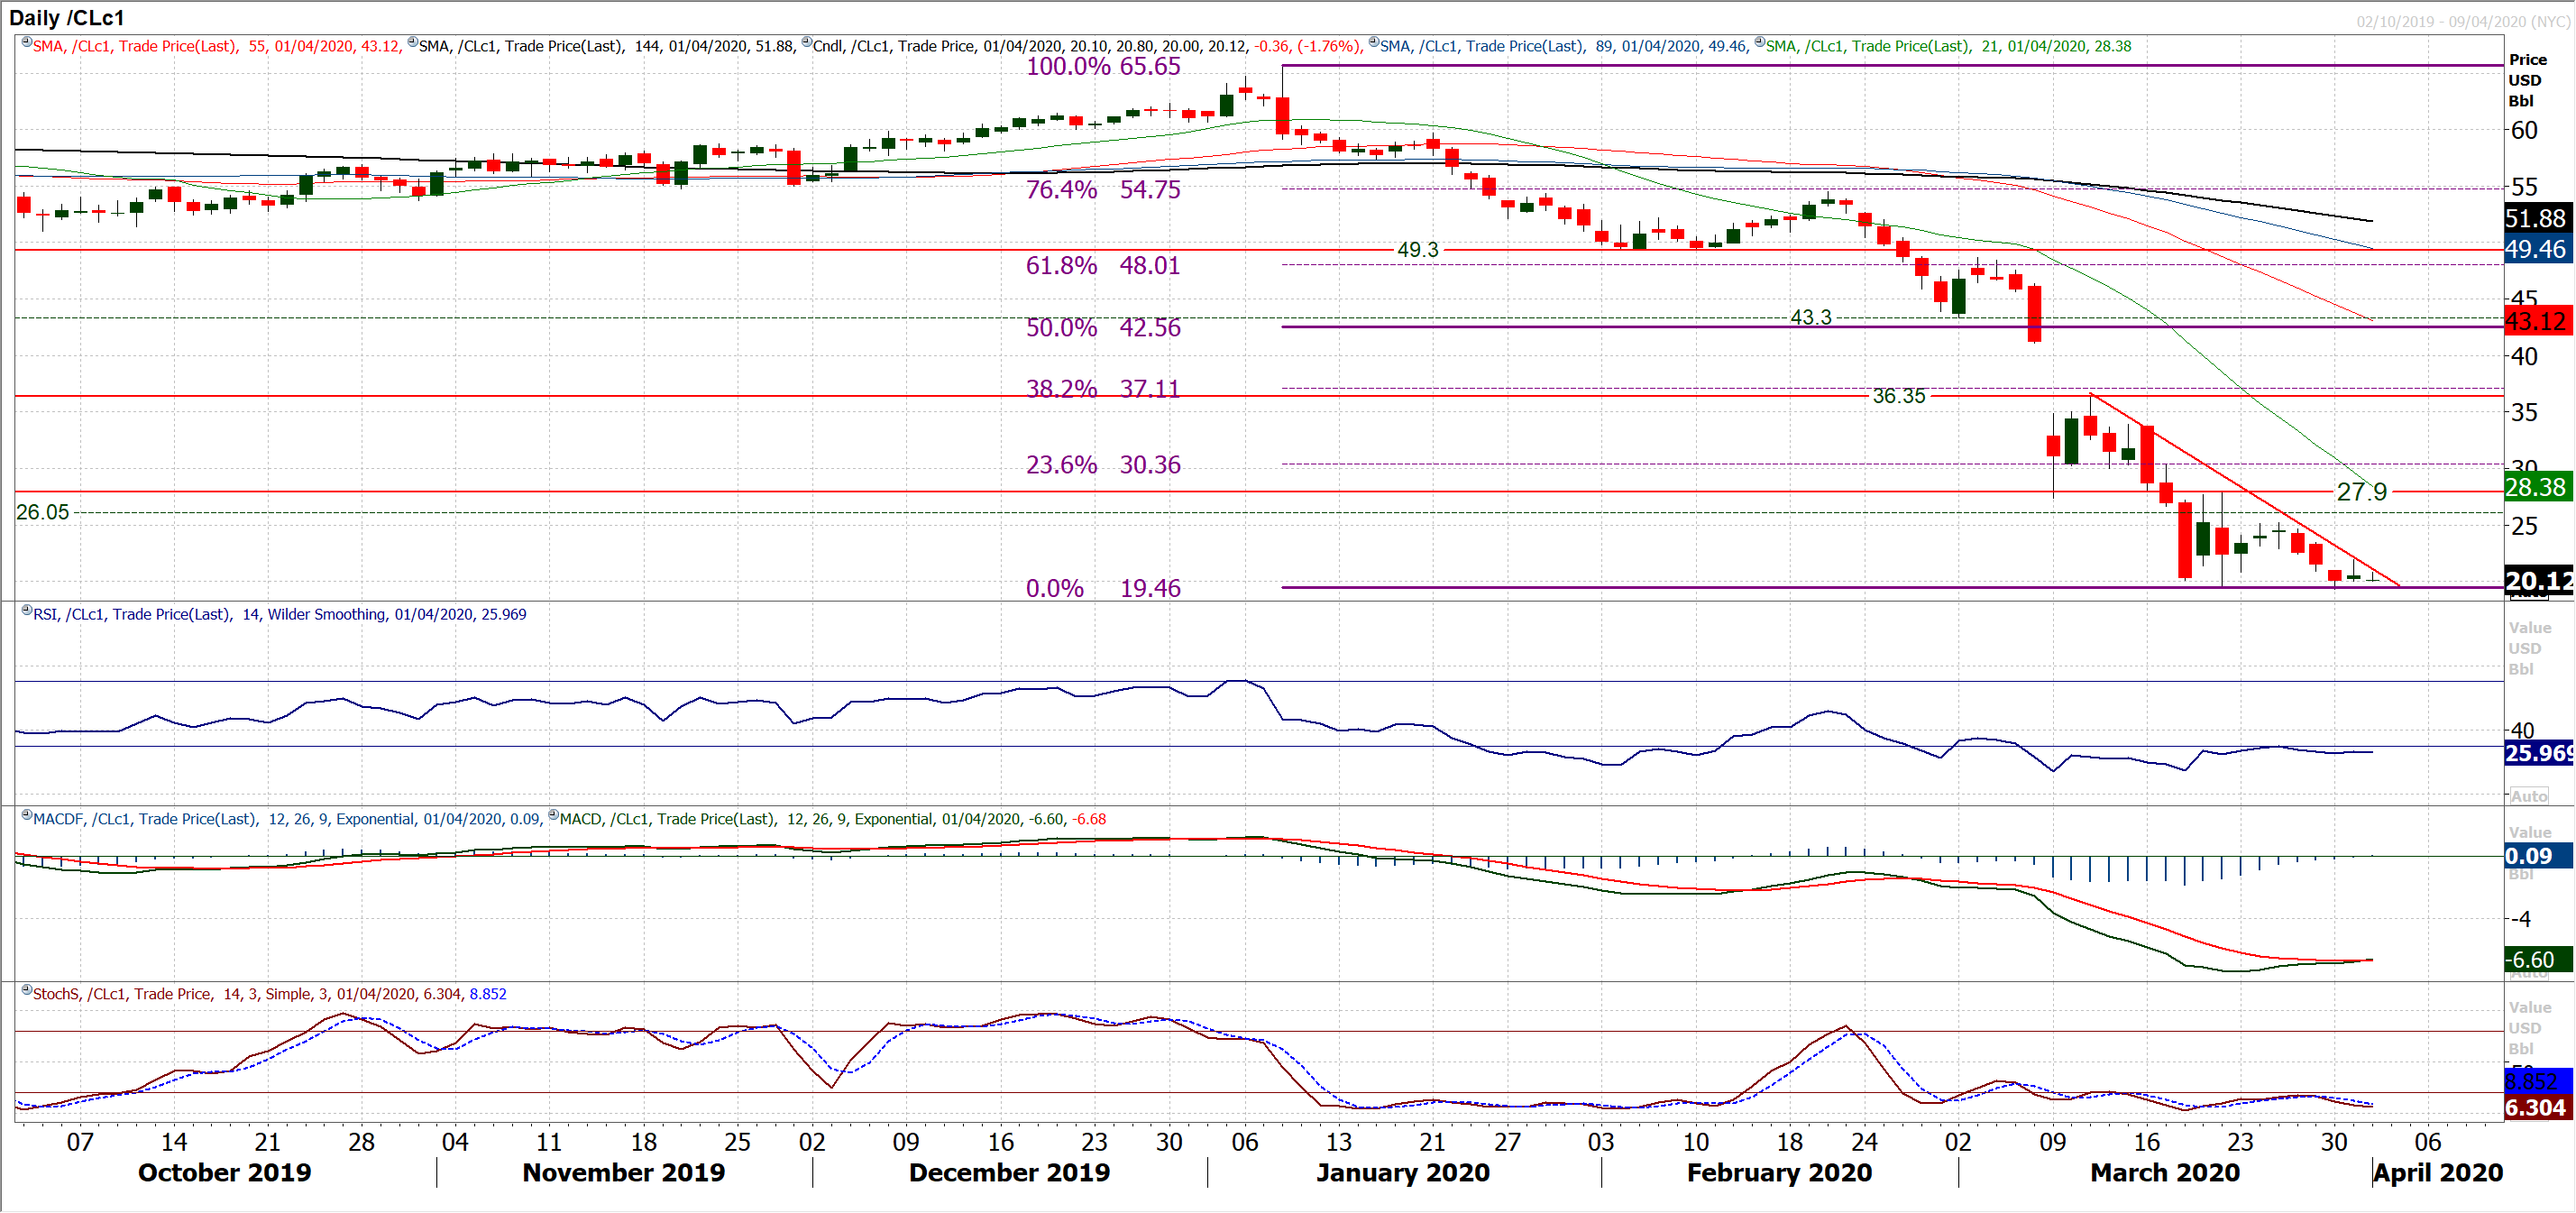Viewport: 2576px width, 1213px height.
Task: Click the 55 price axis tick
Action: (x=2524, y=187)
